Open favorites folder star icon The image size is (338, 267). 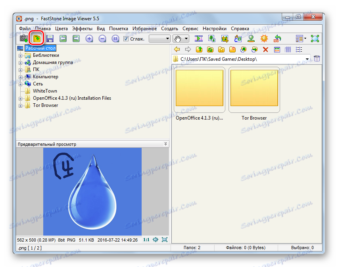pos(221,49)
